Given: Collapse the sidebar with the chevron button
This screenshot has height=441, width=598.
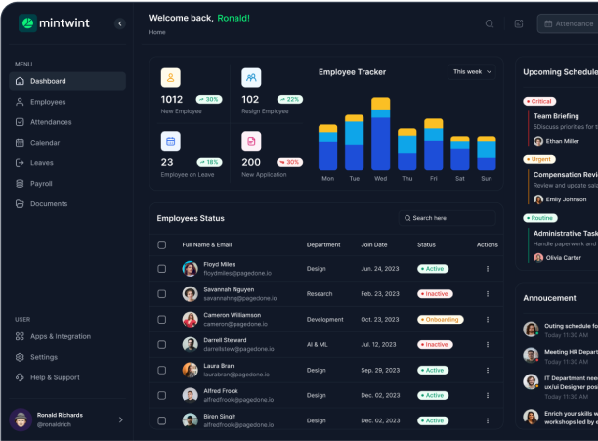Looking at the screenshot, I should [120, 23].
